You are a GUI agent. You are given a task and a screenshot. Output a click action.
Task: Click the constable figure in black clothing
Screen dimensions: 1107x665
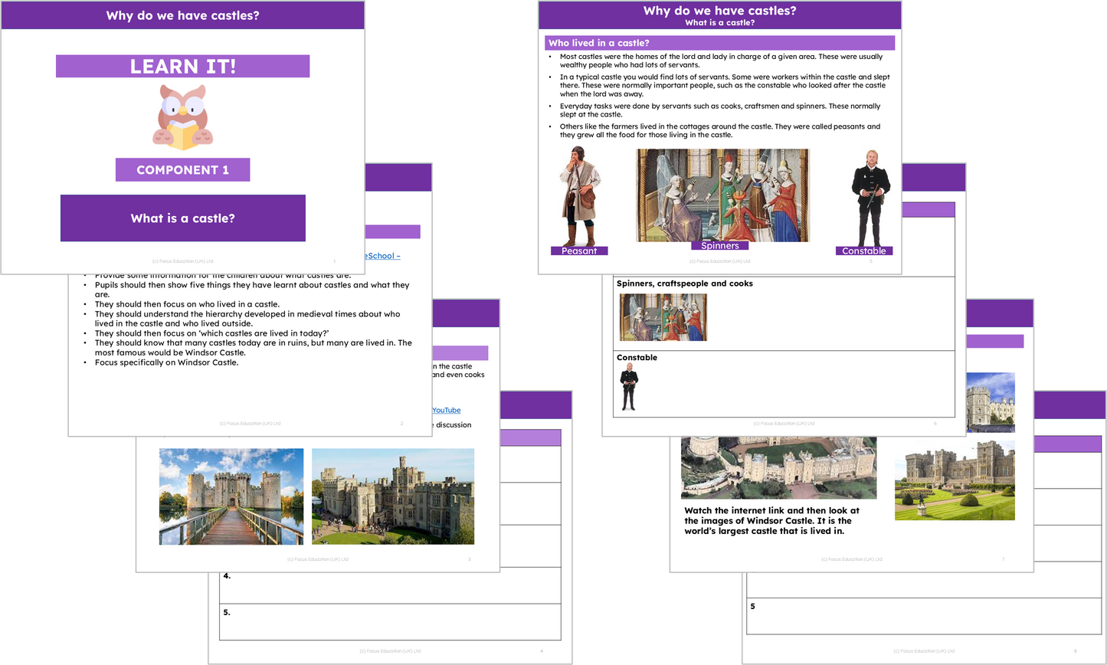tap(870, 197)
